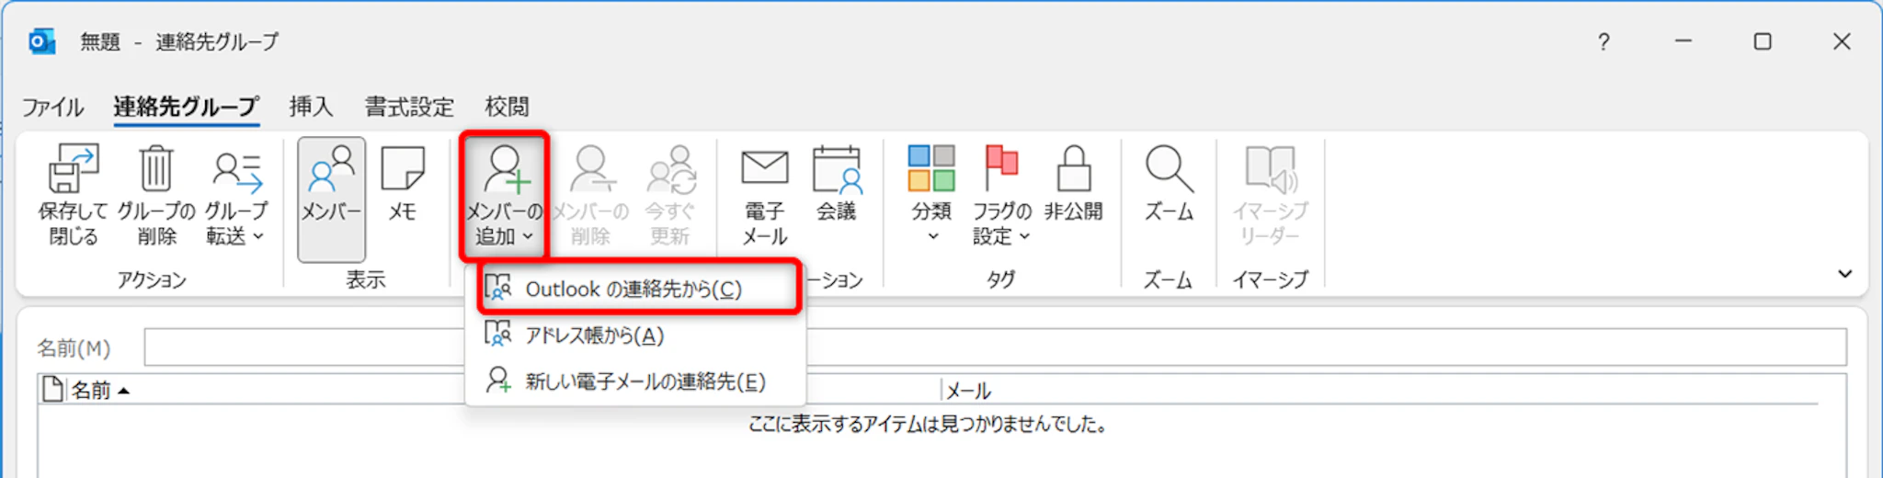Select Outlook の連絡先から menu item
The height and width of the screenshot is (478, 1883).
pos(633,289)
